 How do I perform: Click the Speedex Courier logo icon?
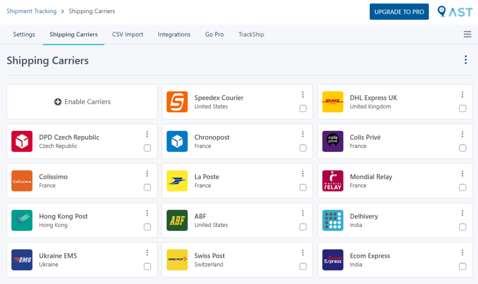click(177, 102)
